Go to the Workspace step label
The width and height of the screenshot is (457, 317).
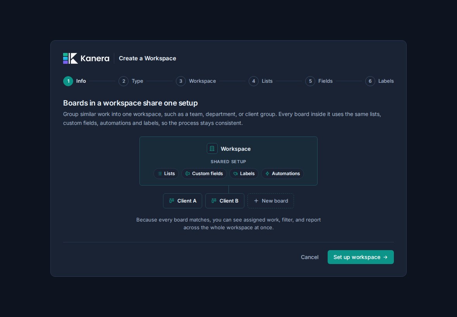202,81
